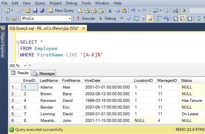Screen dimensions: 205x134
Task: Click the editor's left scroll arrow
Action: point(30,65)
